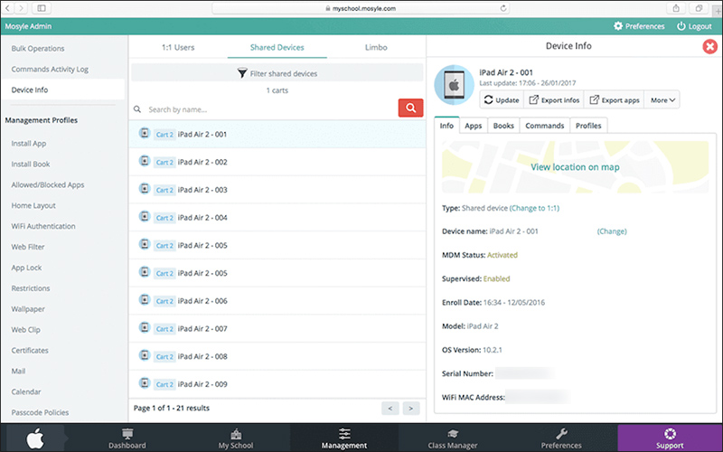The height and width of the screenshot is (452, 723).
Task: Click the device icon beside iPad Air 2 - 002
Action: [145, 161]
